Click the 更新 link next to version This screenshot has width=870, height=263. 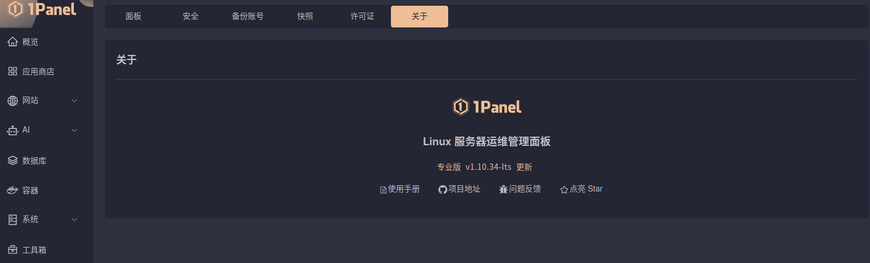coord(524,167)
